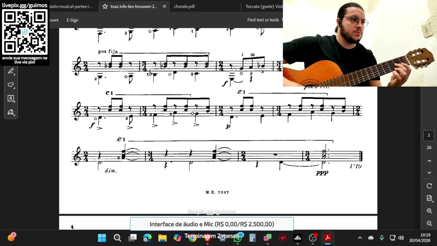Zoom out of the PDF page
This screenshot has width=437, height=246.
tap(429, 223)
